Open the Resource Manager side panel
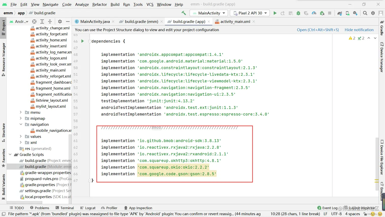The width and height of the screenshot is (385, 217). (4, 59)
